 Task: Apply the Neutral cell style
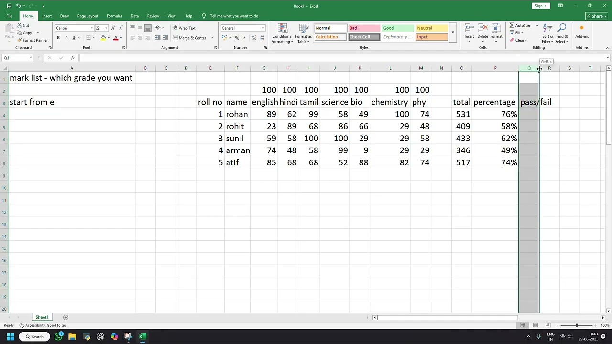(x=432, y=28)
